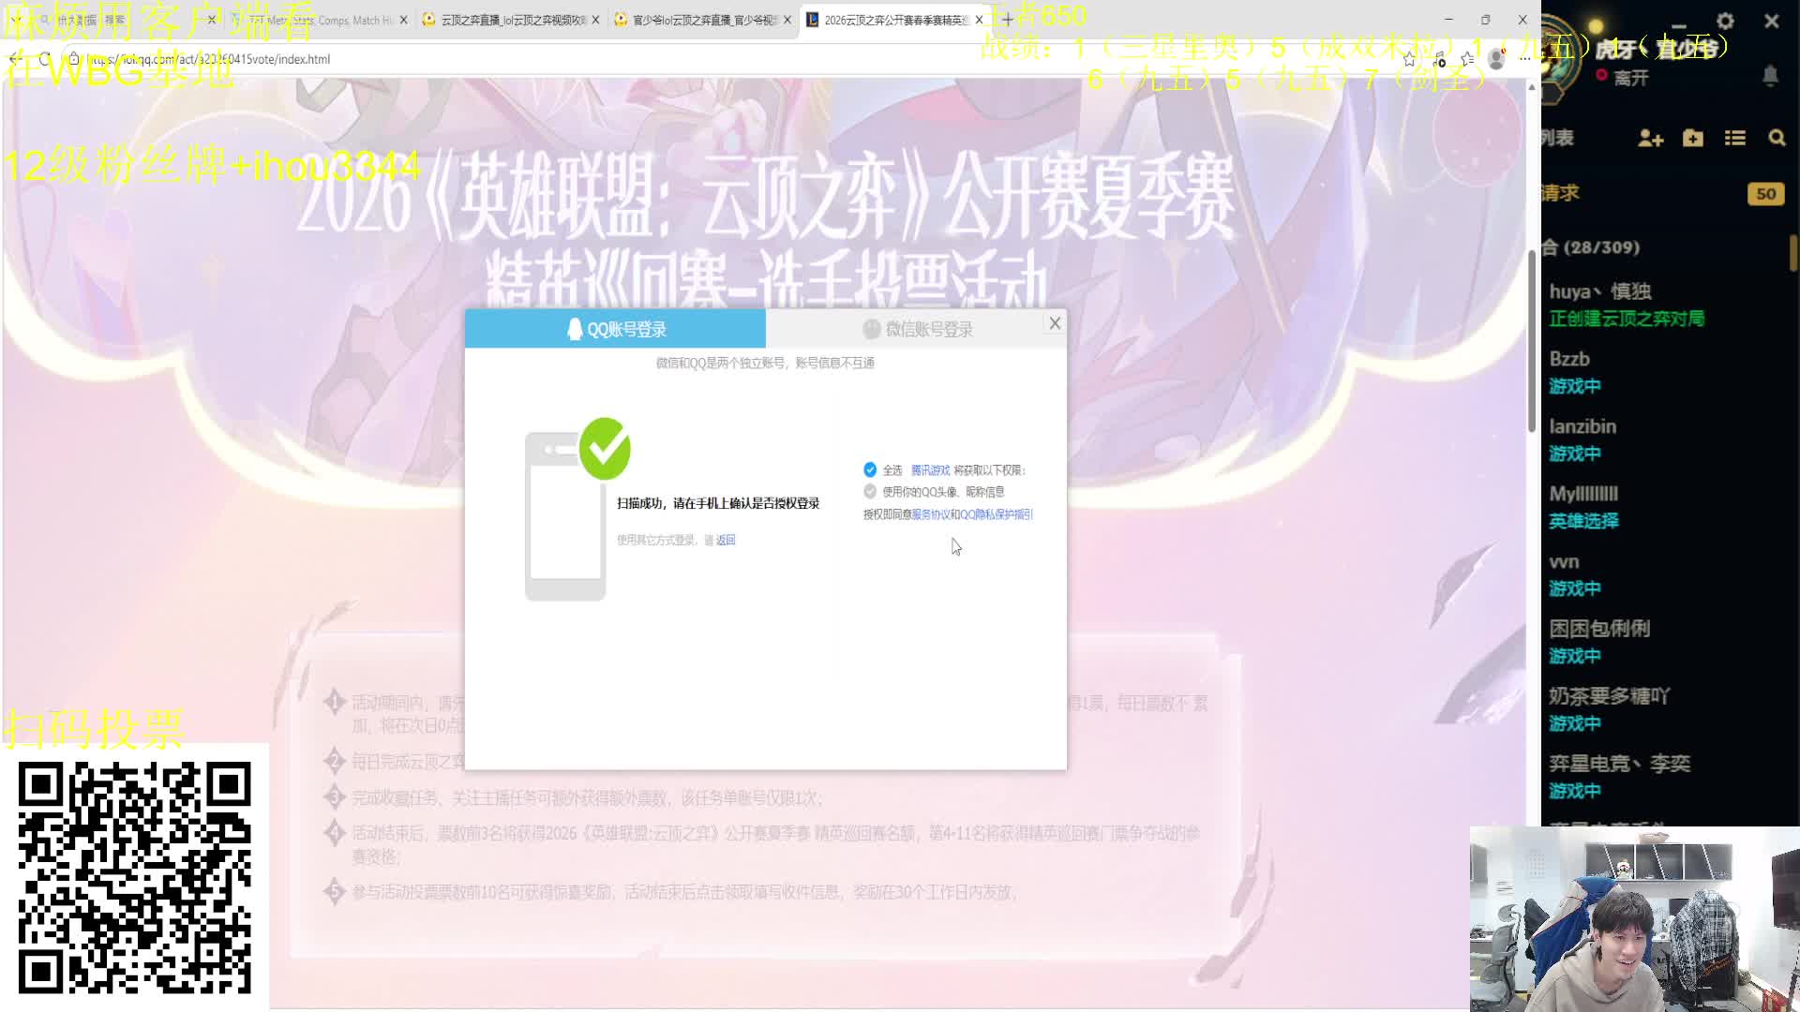Viewport: 1800px width, 1012px height.
Task: Open the notifications bell icon
Action: [1770, 76]
